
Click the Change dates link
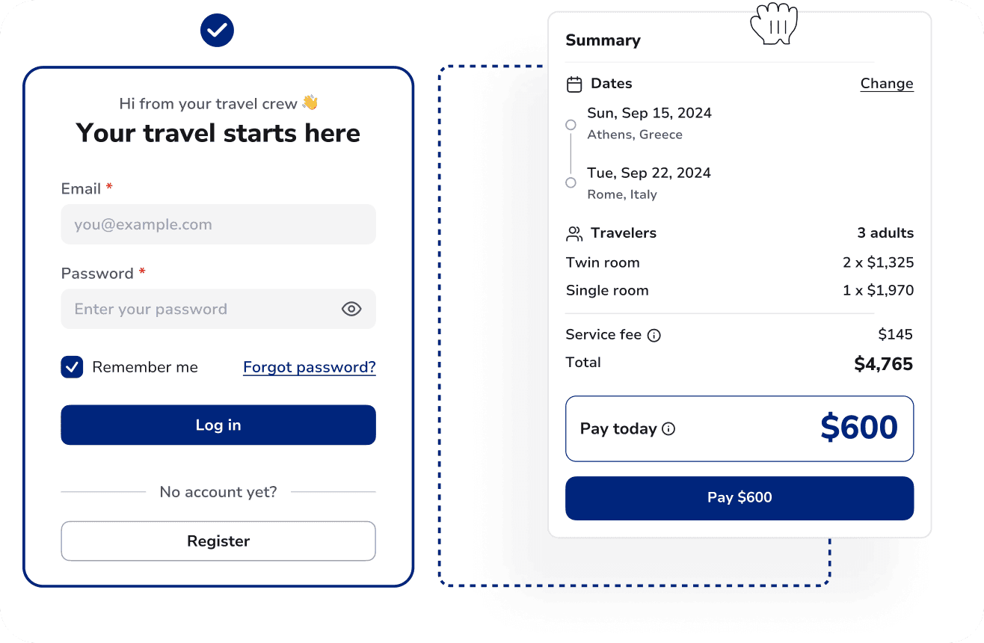887,84
